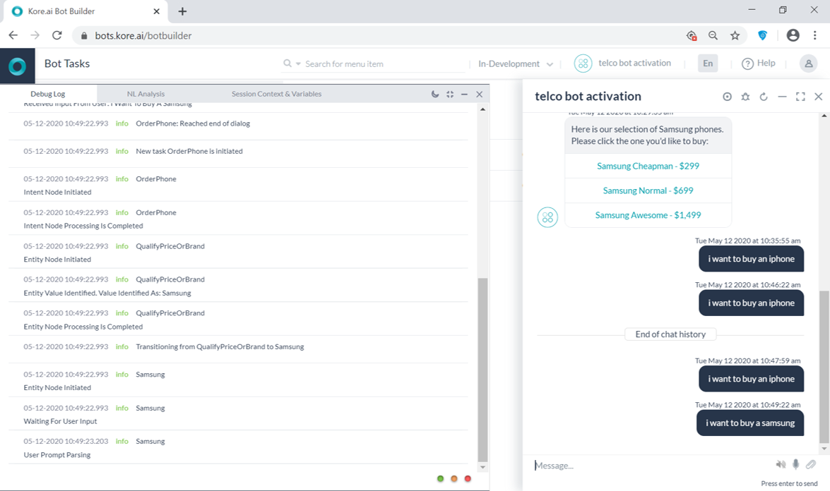The height and width of the screenshot is (491, 830).
Task: Click the browser back arrow
Action: coord(13,35)
